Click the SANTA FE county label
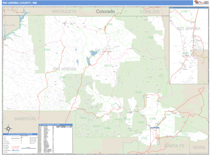 click(172, 146)
